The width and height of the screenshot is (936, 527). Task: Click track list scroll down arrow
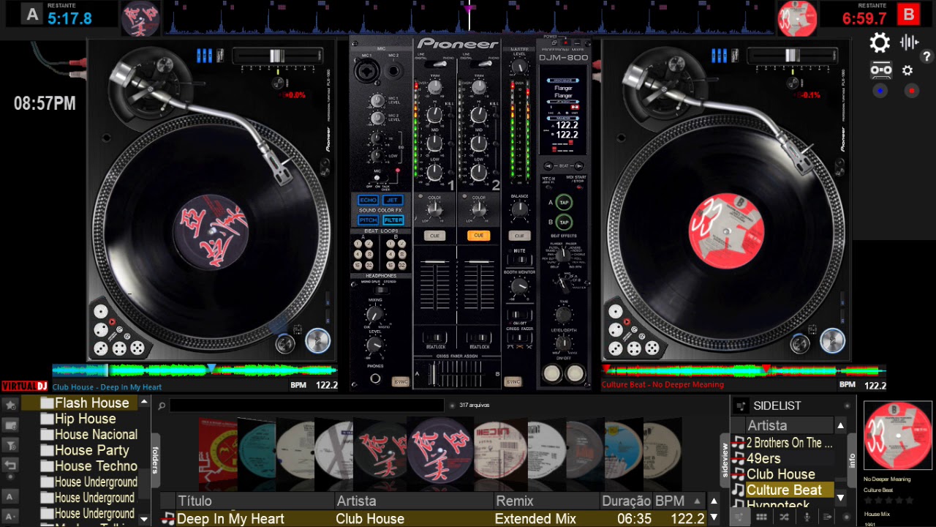pos(714,518)
